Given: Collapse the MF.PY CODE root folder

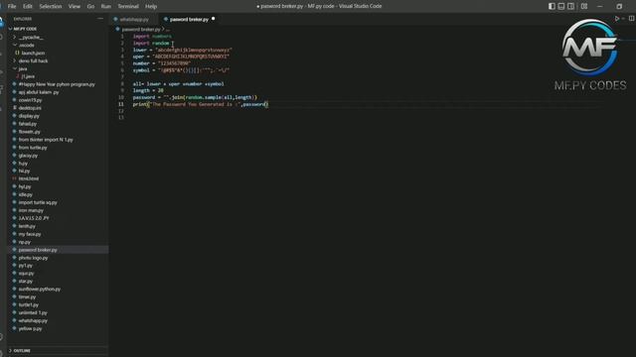Looking at the screenshot, I should click(x=25, y=29).
